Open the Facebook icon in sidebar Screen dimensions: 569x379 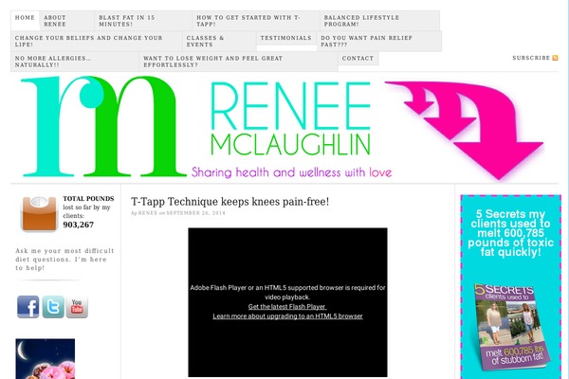tap(28, 307)
